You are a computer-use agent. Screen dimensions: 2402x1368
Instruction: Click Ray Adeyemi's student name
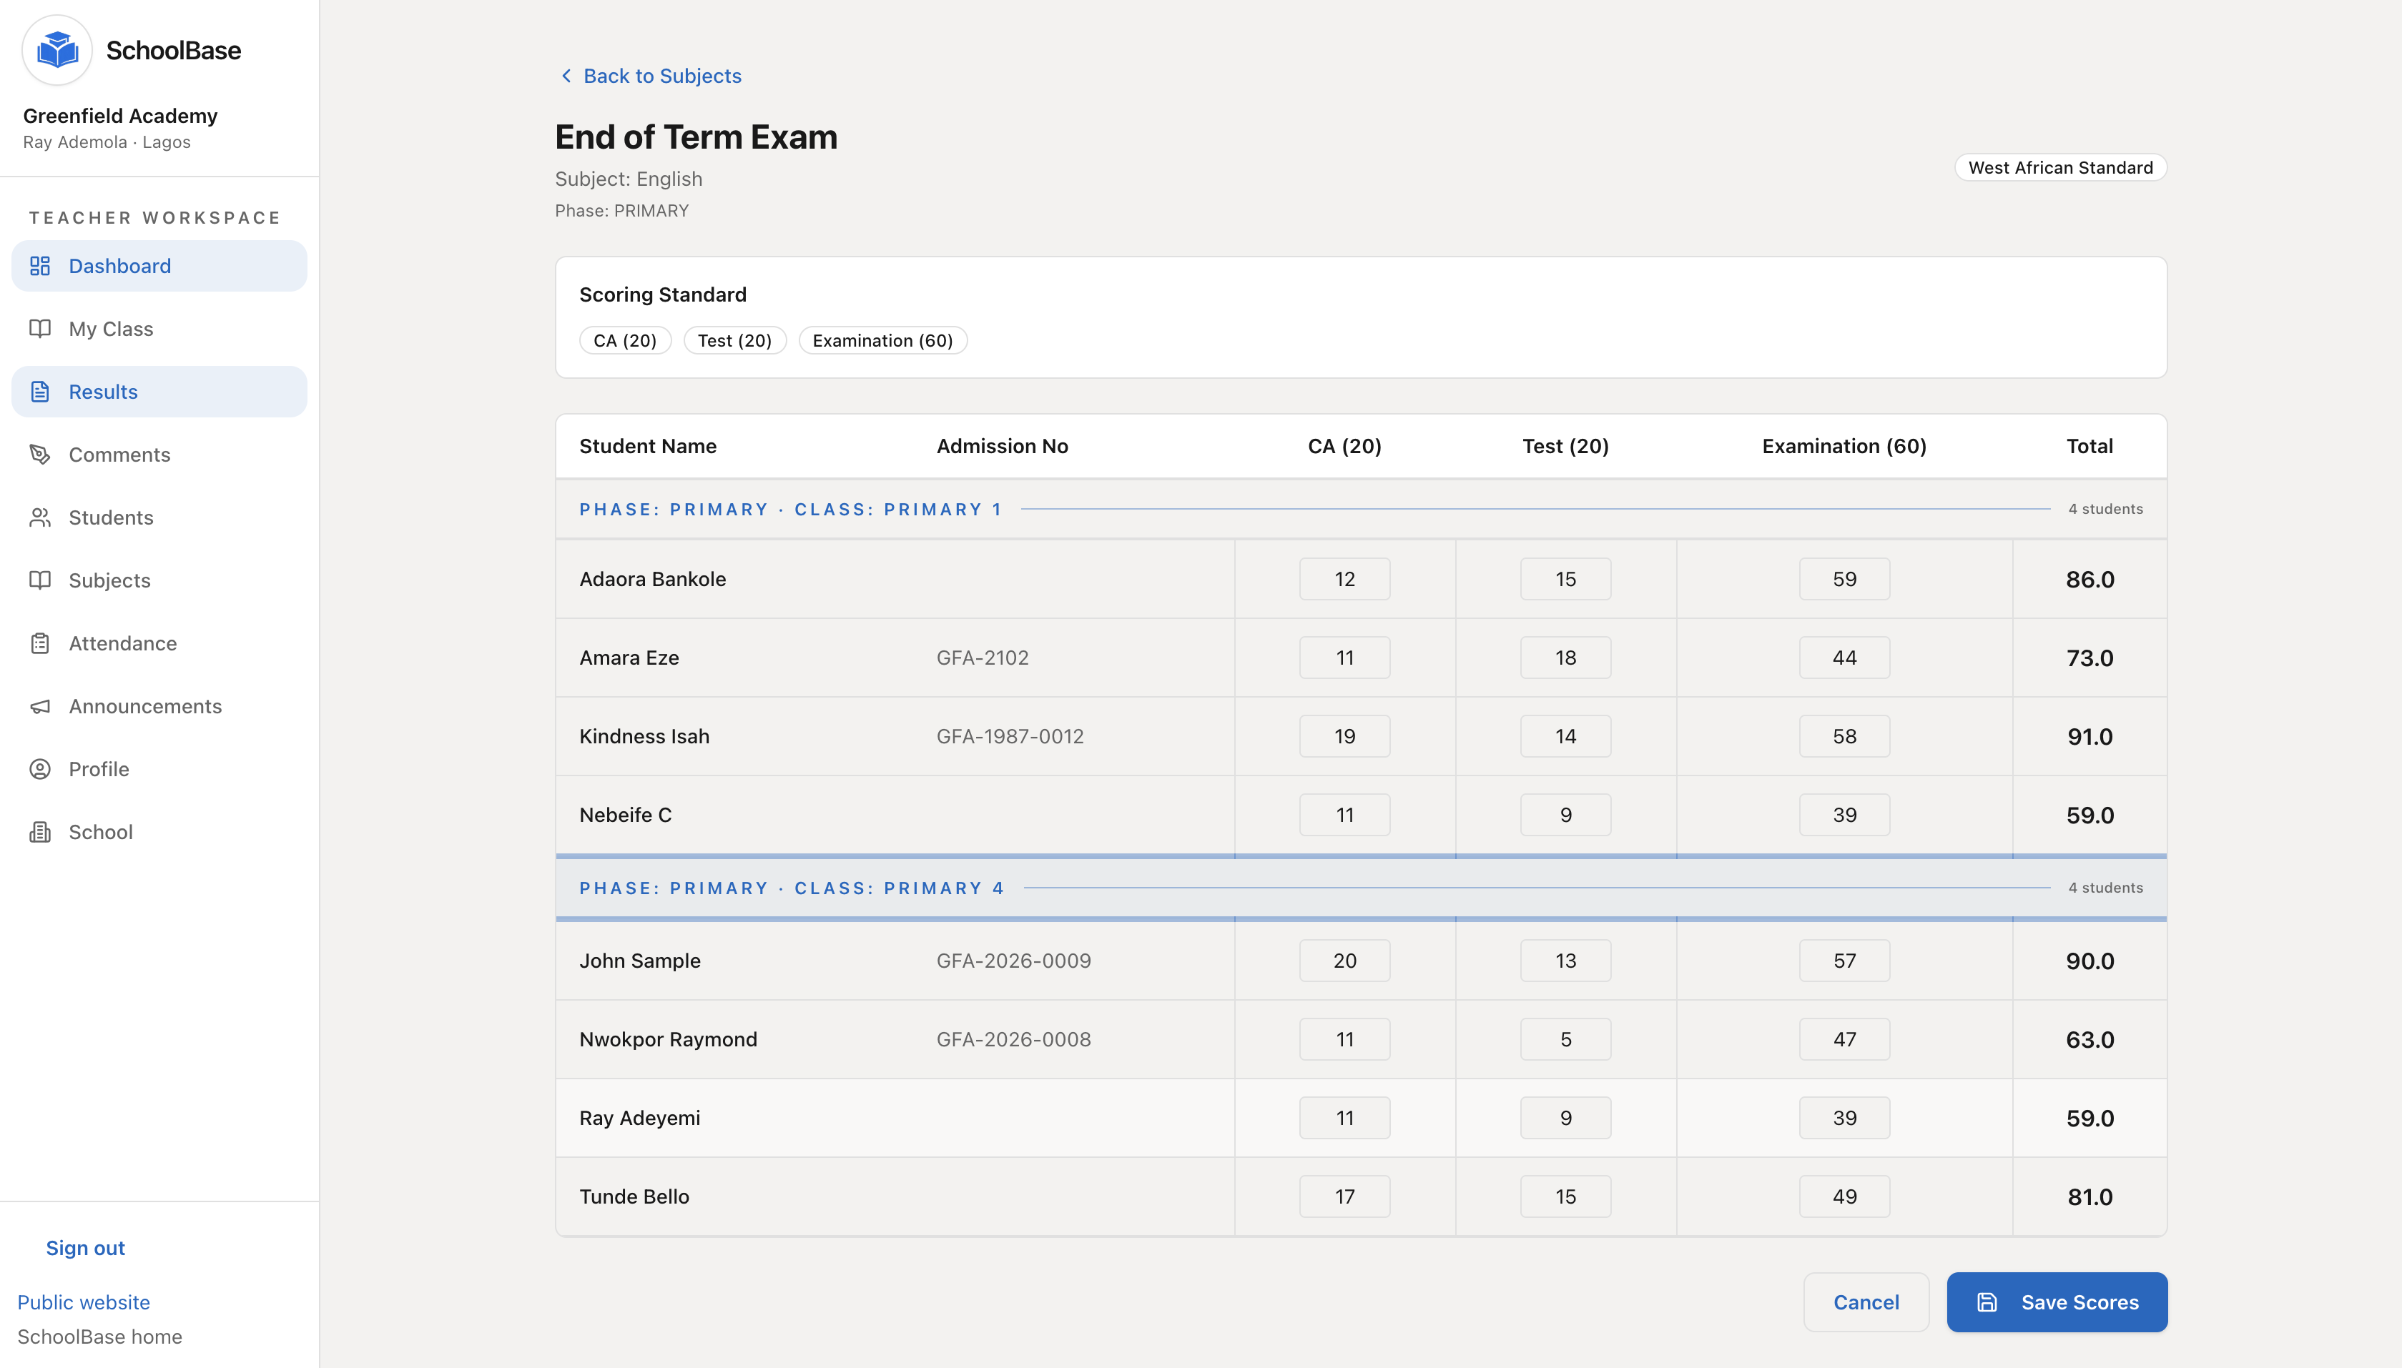(x=639, y=1118)
